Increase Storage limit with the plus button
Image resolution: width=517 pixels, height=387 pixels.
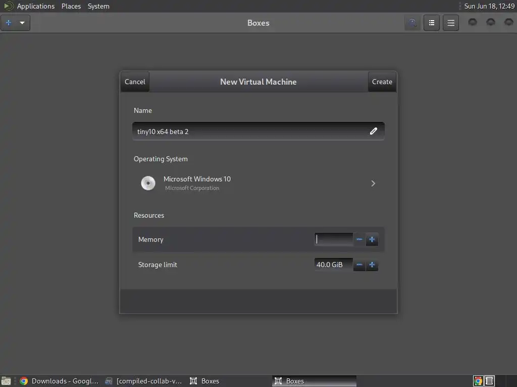tap(372, 265)
